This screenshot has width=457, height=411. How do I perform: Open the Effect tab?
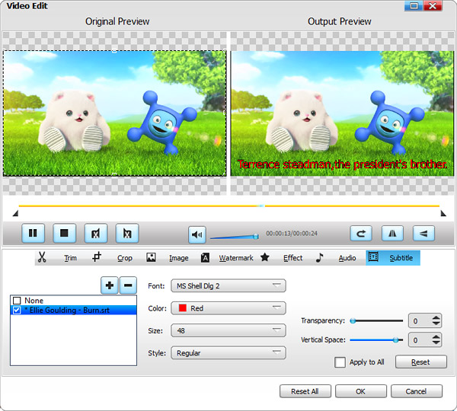pos(293,258)
